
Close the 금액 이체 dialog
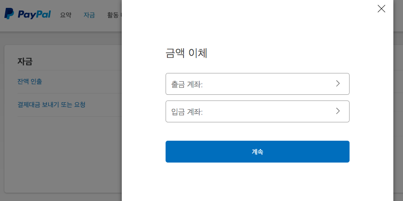(381, 9)
